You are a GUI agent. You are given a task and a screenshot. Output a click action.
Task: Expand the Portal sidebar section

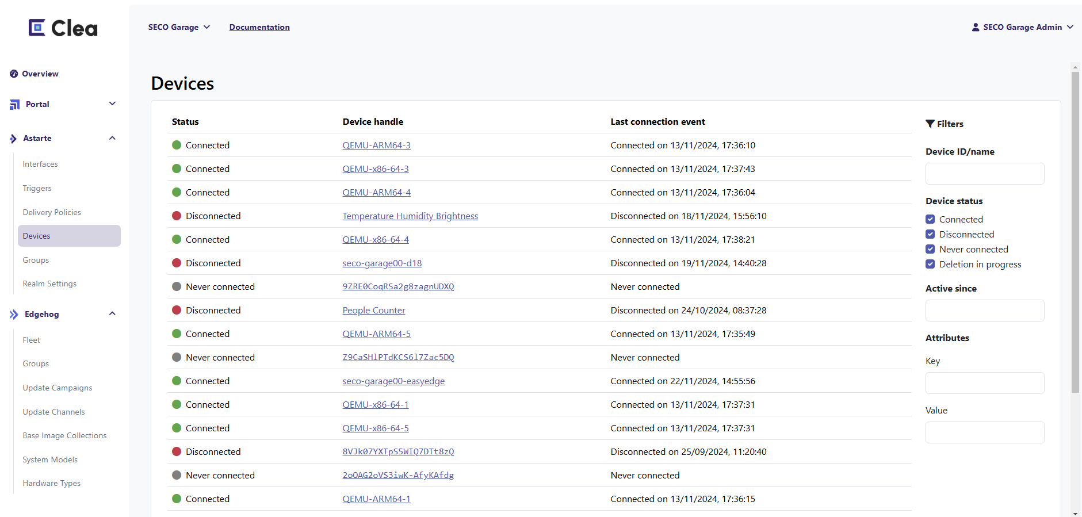pos(112,104)
